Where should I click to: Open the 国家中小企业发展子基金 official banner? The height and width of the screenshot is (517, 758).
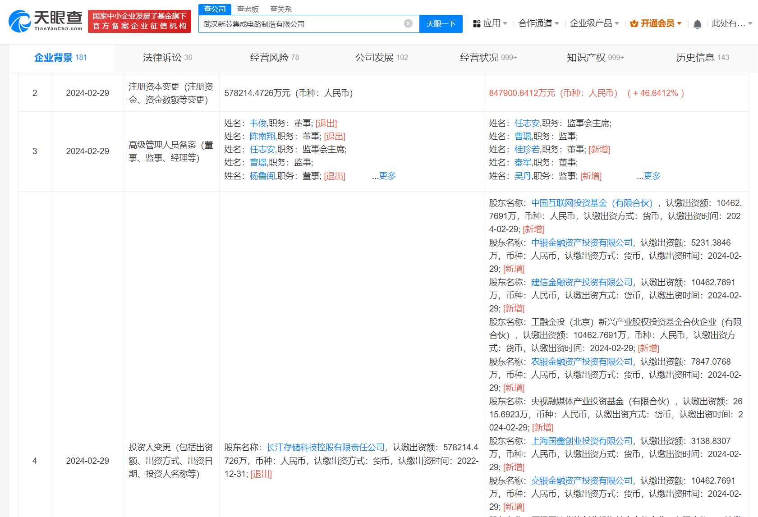point(139,21)
